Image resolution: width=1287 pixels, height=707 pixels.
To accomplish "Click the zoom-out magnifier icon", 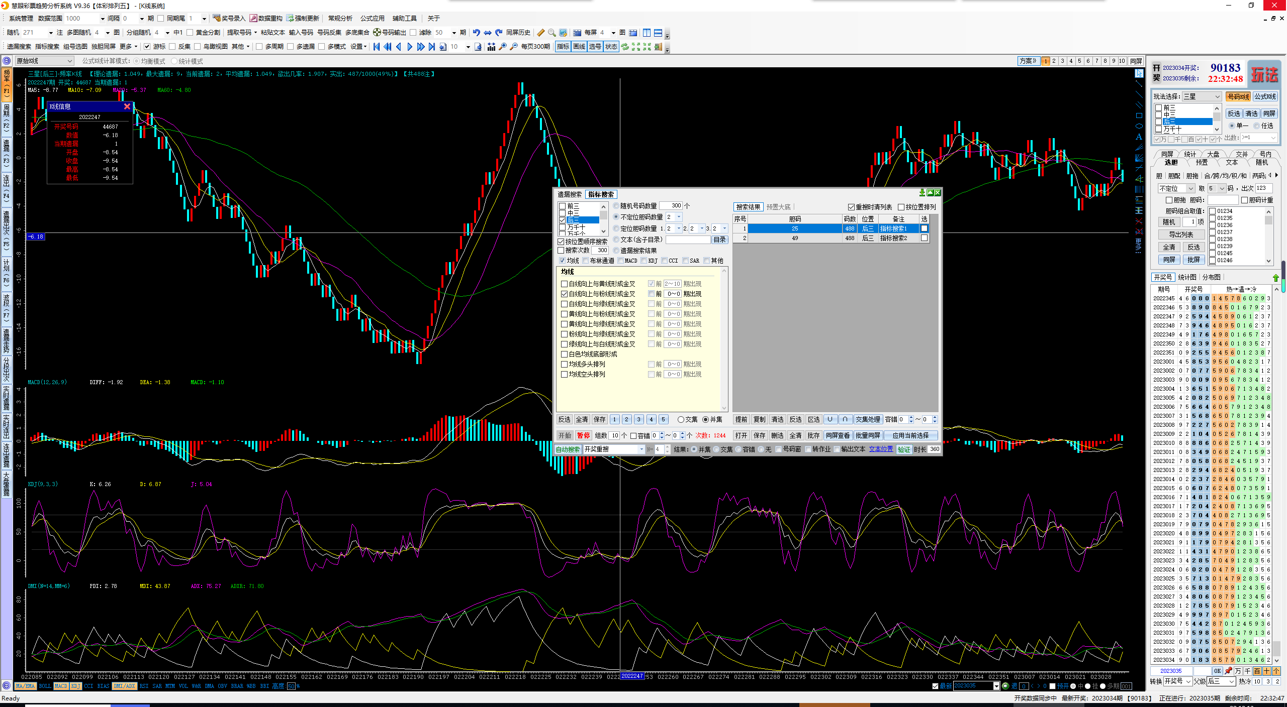I will 514,47.
